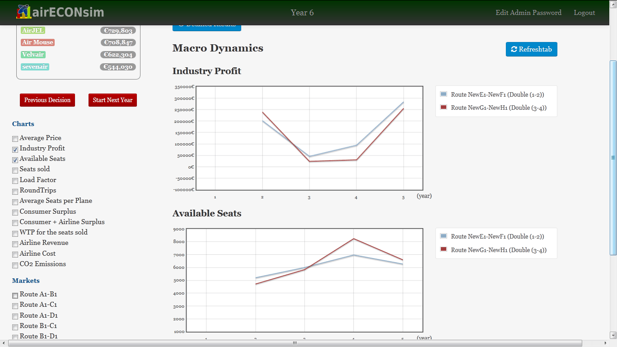
Task: Tick WTP for the seats sold
Action: (x=15, y=233)
